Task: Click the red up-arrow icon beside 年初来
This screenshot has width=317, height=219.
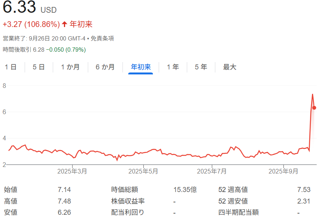Action: click(65, 25)
